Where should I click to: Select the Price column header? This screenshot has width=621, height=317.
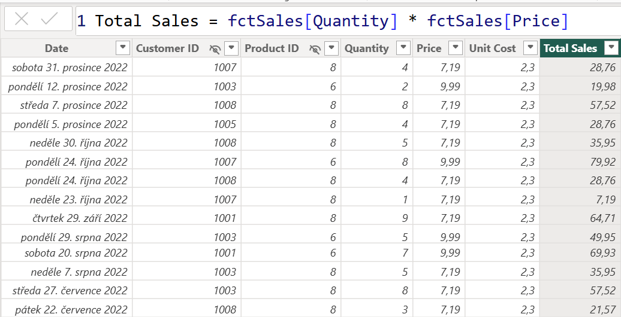tap(429, 48)
